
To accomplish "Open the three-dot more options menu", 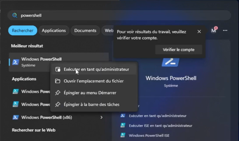I will click(x=225, y=31).
